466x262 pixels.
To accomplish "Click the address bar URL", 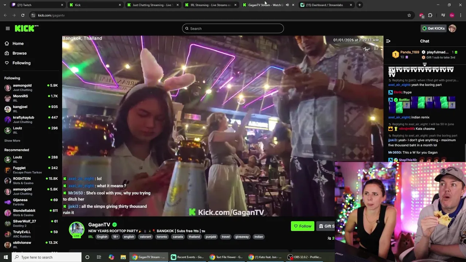I will 51,15.
